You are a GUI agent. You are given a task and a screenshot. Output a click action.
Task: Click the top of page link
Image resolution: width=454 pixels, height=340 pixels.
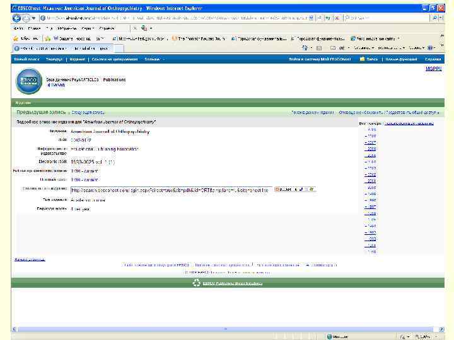pyautogui.click(x=30, y=259)
